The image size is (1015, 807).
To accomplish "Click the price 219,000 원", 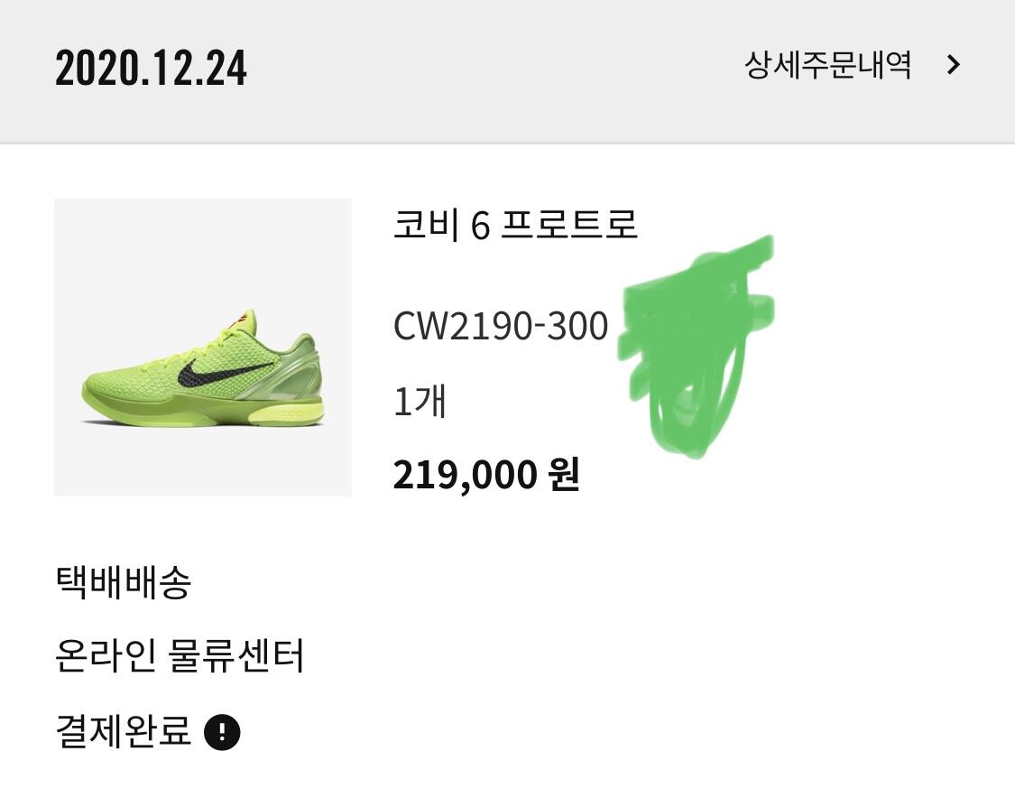I will coord(485,474).
